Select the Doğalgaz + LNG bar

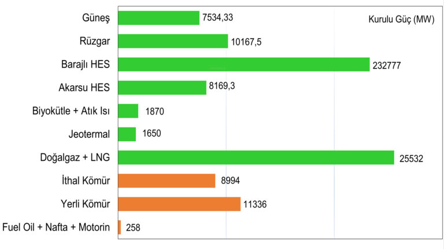(256, 157)
